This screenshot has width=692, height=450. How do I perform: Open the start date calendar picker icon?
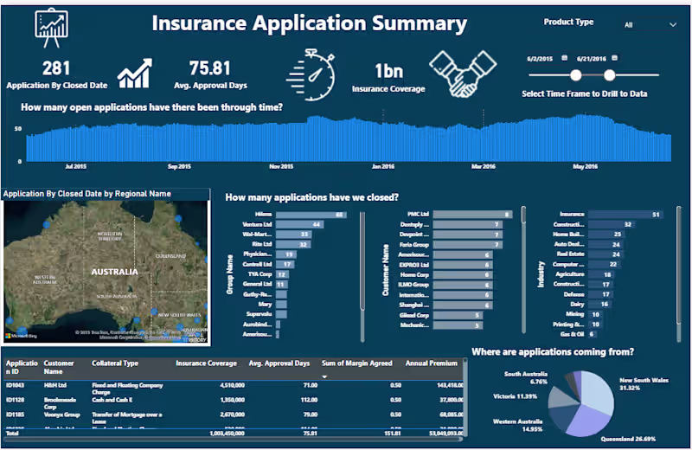564,58
